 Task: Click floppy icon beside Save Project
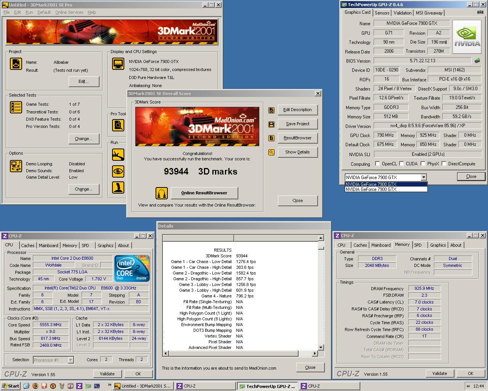coord(271,124)
